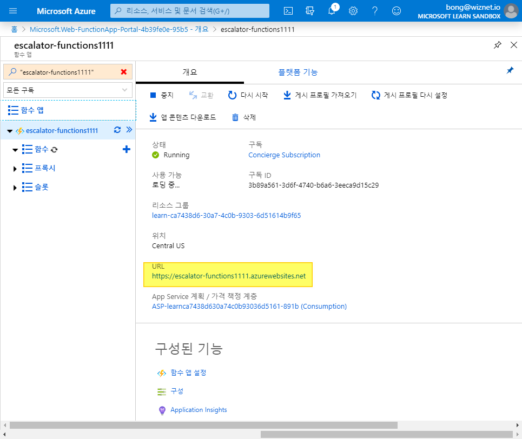This screenshot has width=522, height=439.
Task: Open the 구성 configuration link
Action: click(177, 391)
